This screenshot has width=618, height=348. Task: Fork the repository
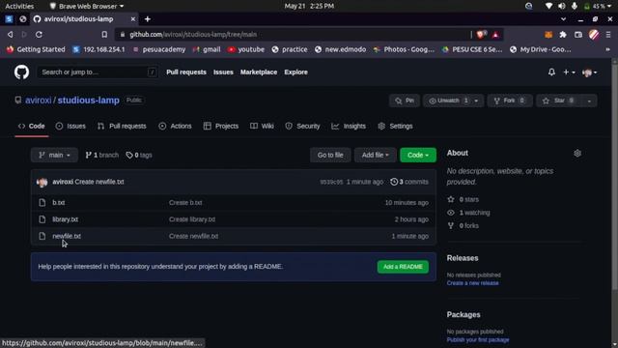(x=510, y=101)
